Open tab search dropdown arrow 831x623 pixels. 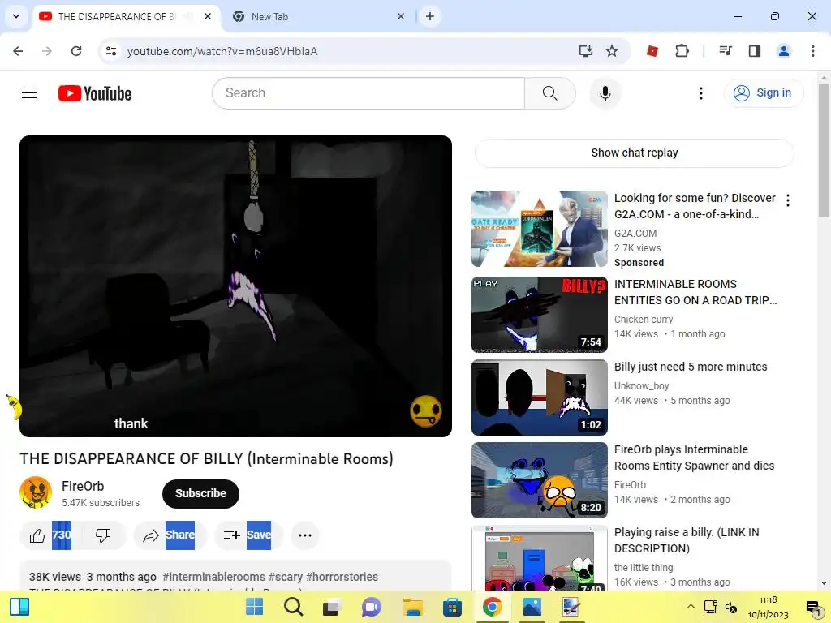[16, 16]
